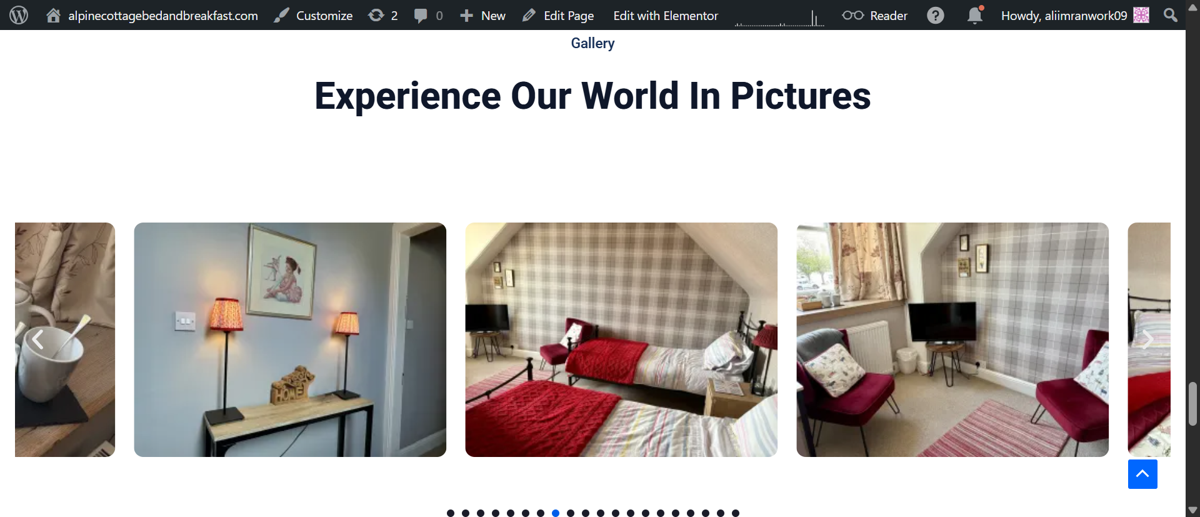This screenshot has height=517, width=1200.
Task: Show previous gallery slide with left chevron
Action: [x=37, y=339]
